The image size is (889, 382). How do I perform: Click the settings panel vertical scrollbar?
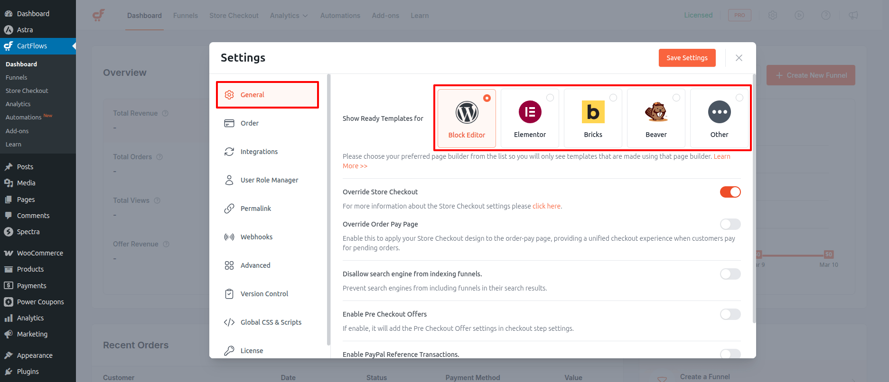(754, 199)
